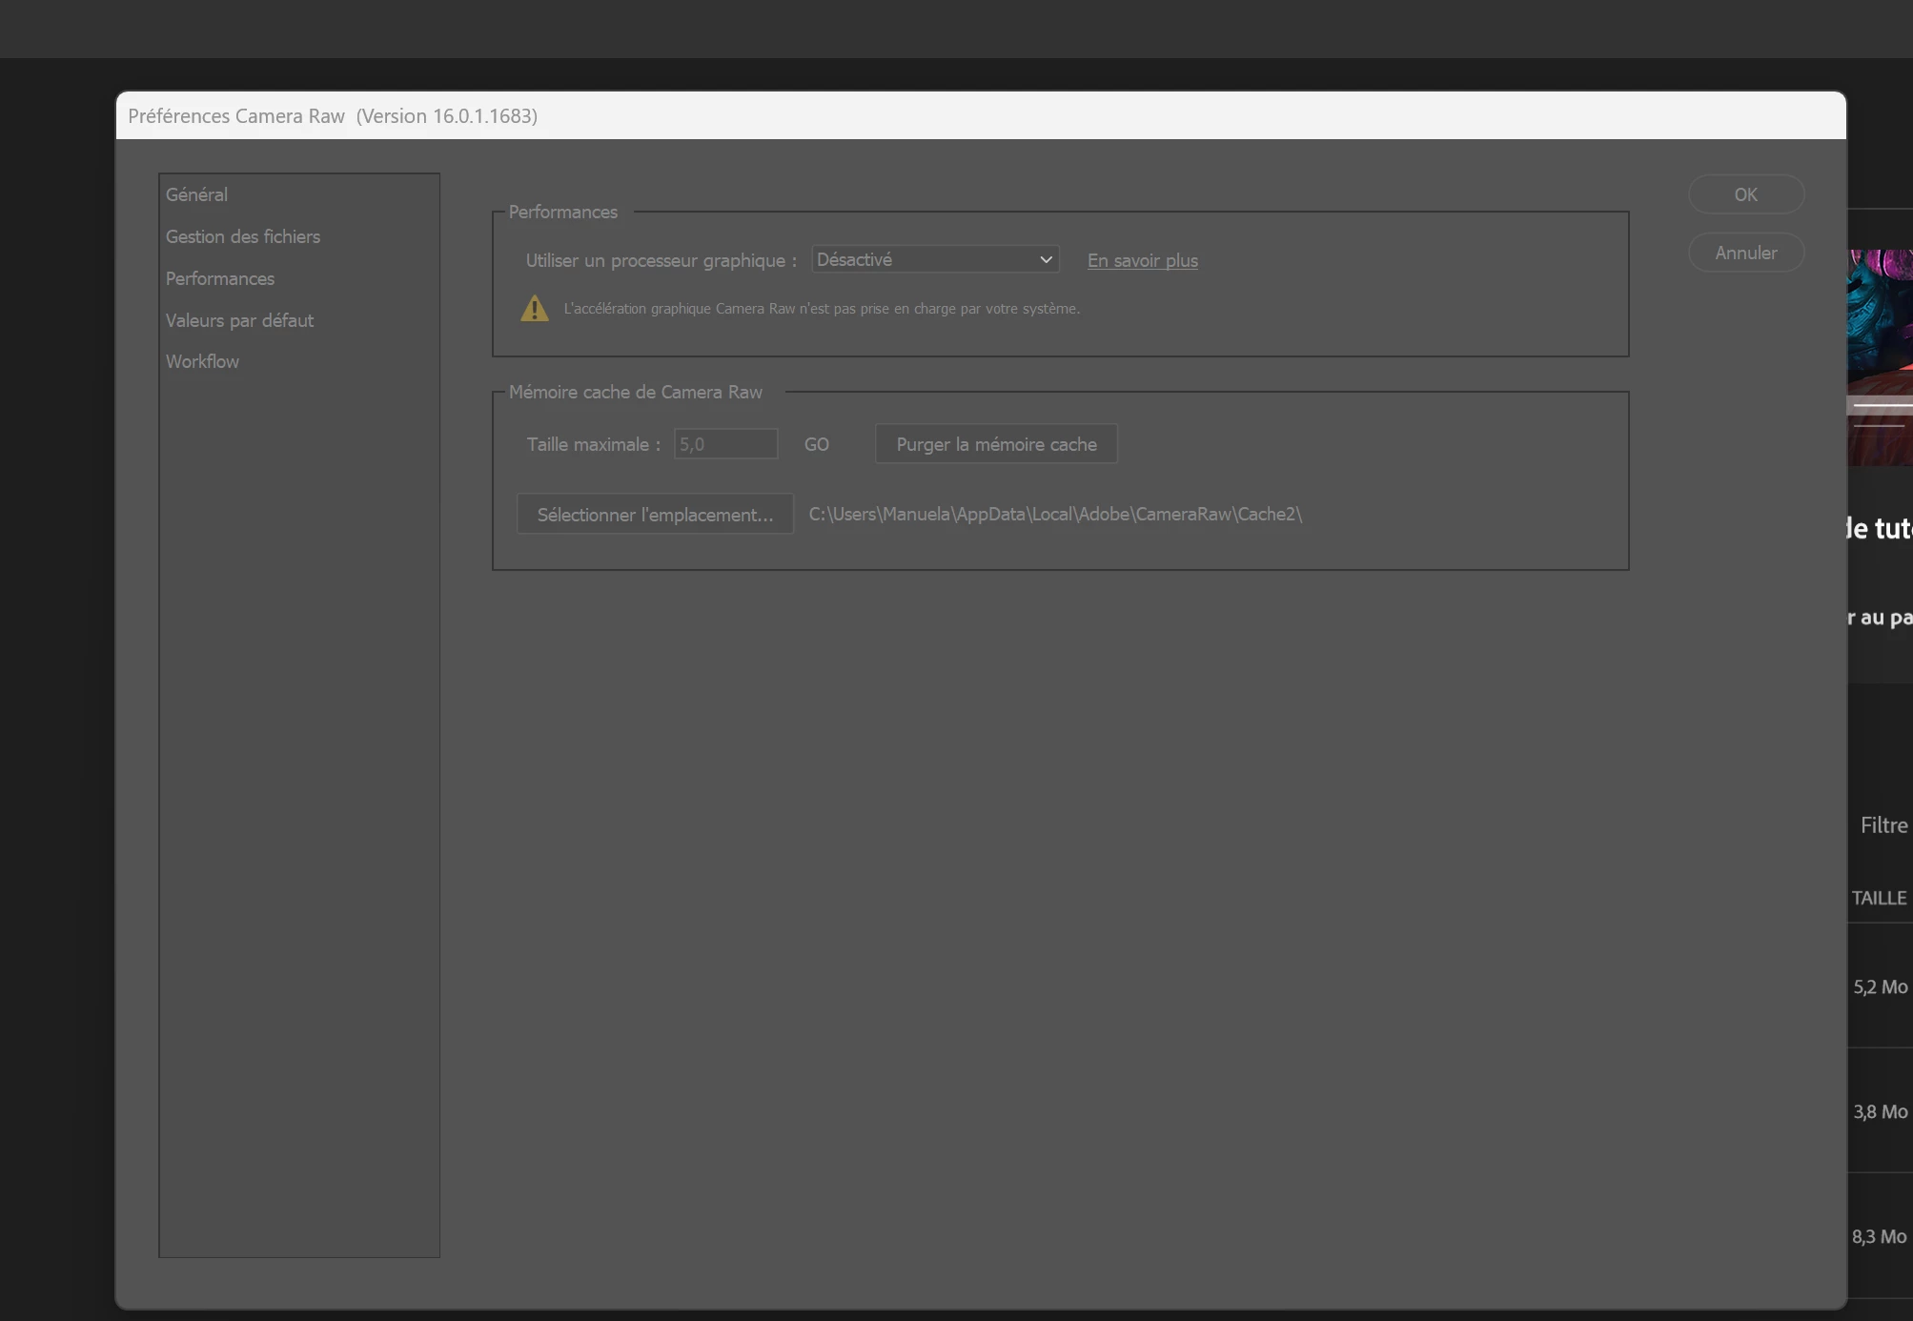Screen dimensions: 1913x1321
Task: Click the yellow warning triangle icon
Action: 535,309
